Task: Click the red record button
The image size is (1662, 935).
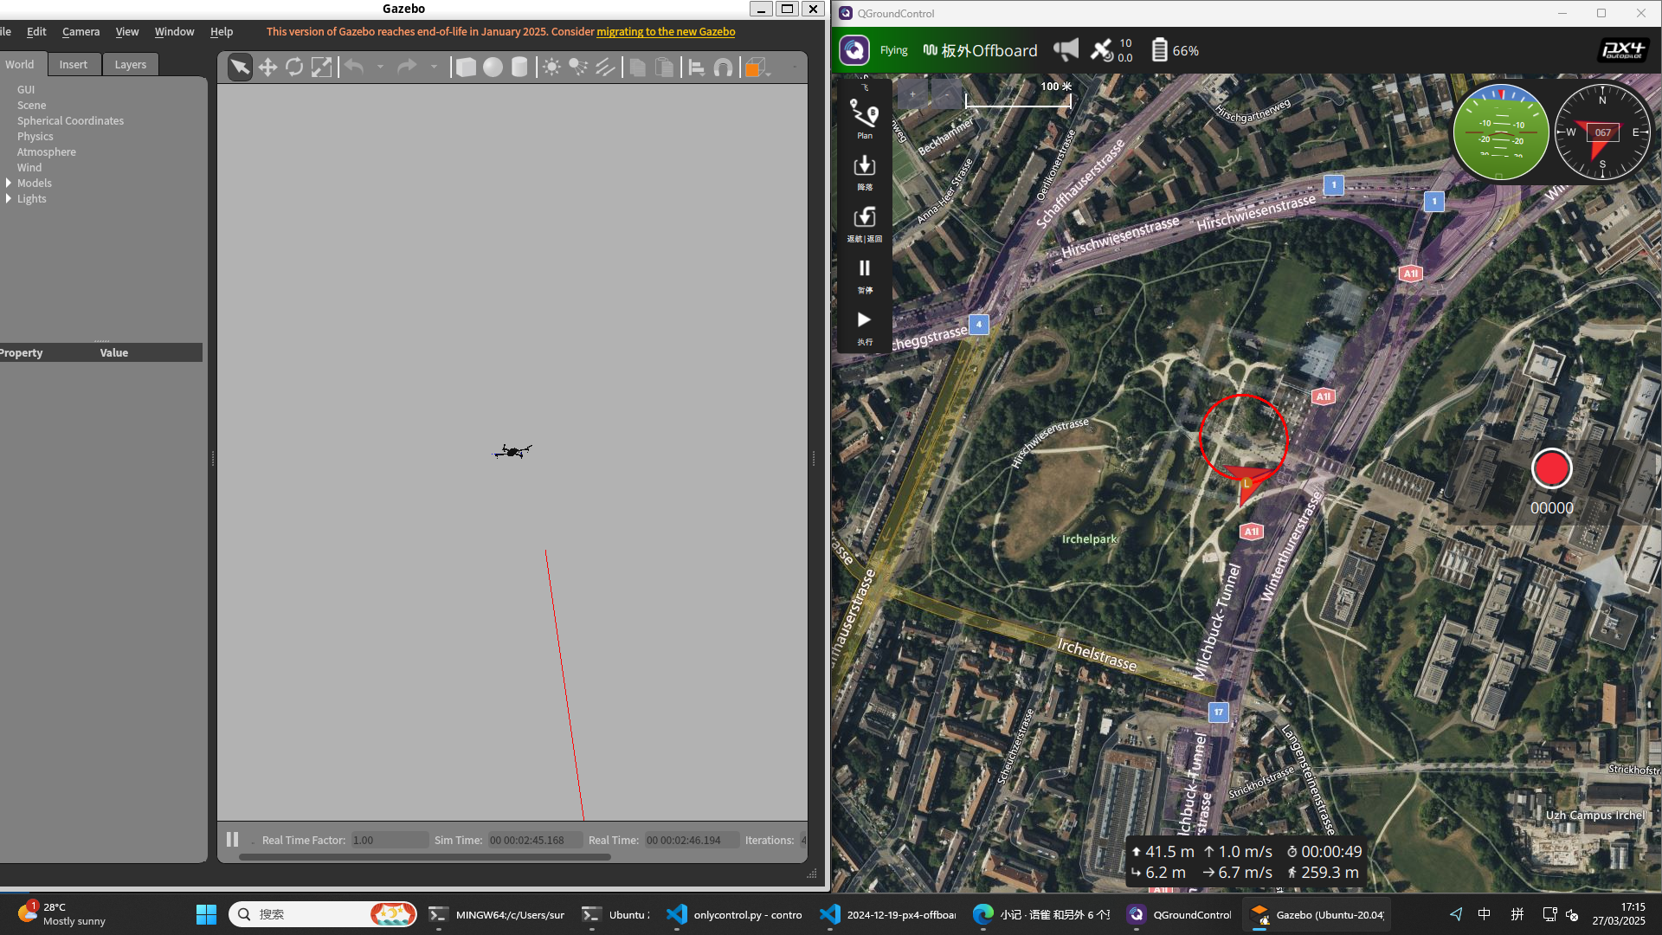Action: pos(1551,468)
